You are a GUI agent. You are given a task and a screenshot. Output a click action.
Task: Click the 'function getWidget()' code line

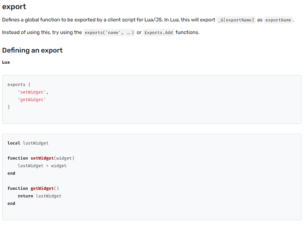tap(33, 188)
